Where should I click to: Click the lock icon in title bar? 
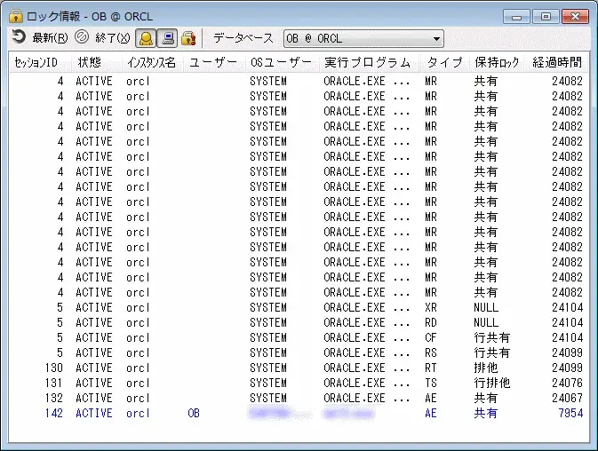click(15, 15)
